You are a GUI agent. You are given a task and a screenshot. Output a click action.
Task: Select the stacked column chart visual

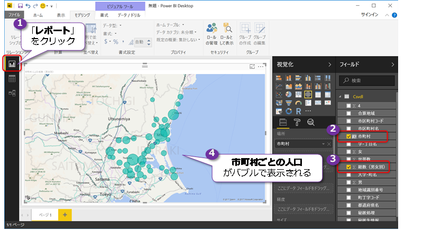point(289,78)
